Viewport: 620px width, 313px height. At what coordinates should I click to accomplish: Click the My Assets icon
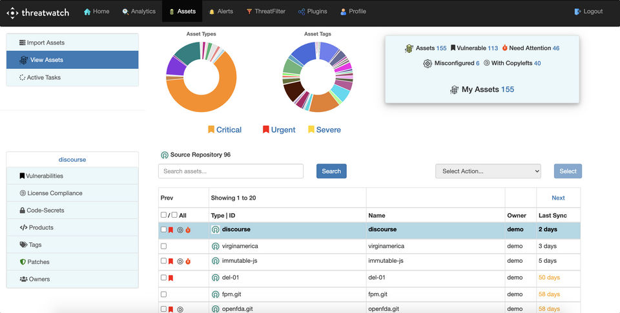[x=455, y=90]
